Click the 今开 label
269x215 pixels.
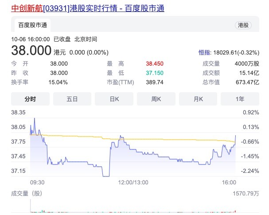tap(20, 64)
